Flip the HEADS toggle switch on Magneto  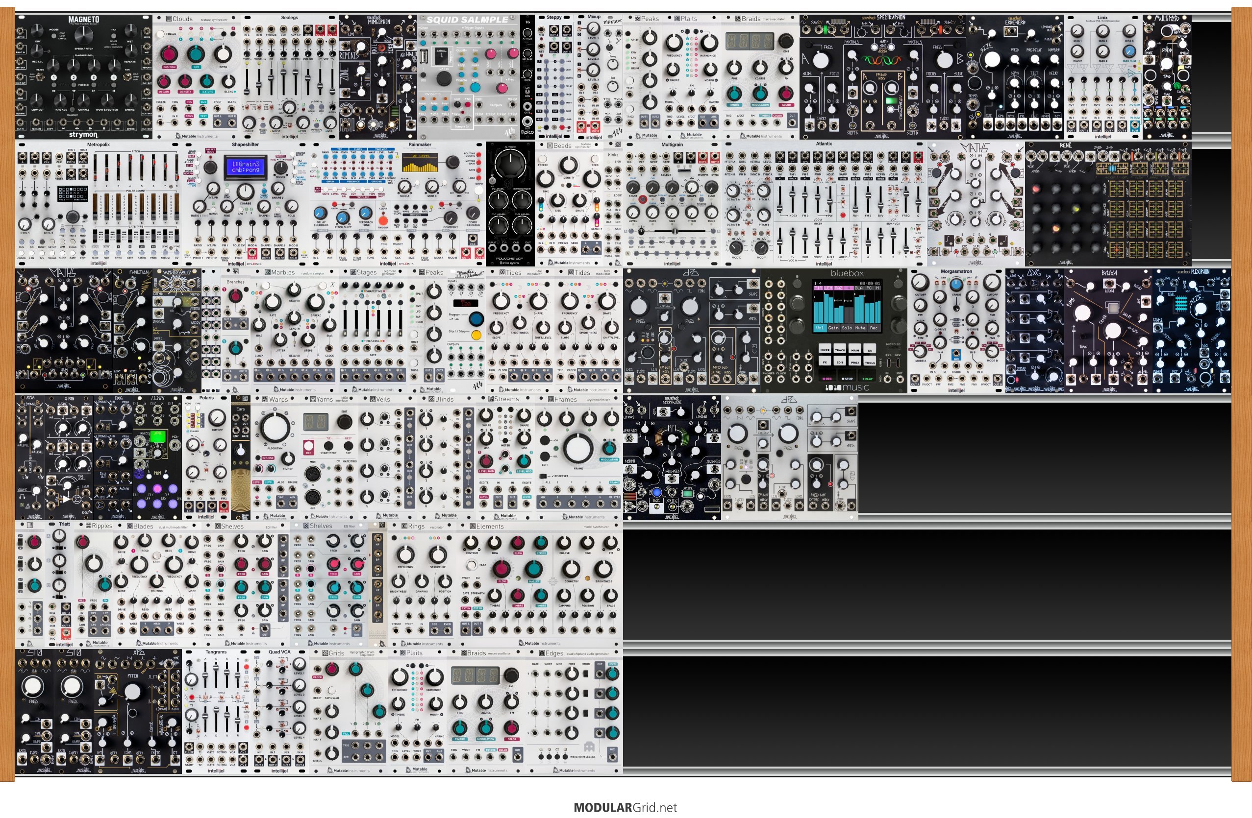pos(40,76)
